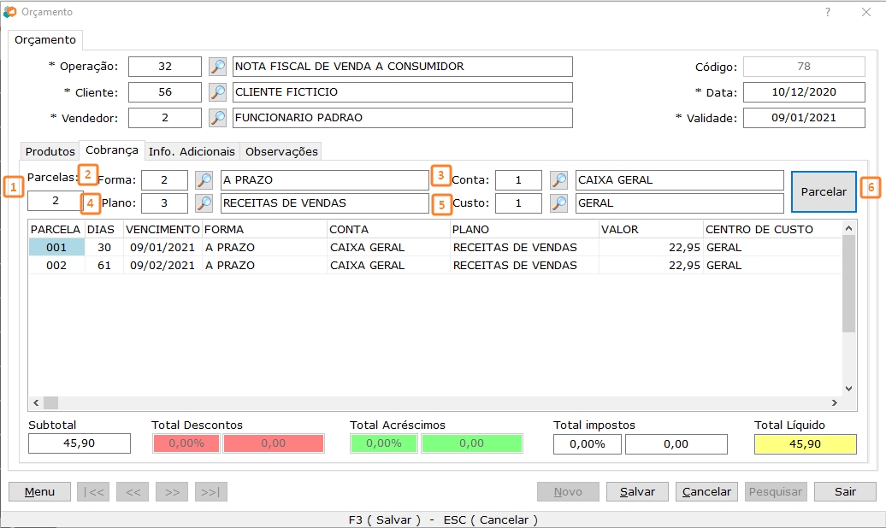Click the yellow Total Líquido field
This screenshot has height=528, width=886.
point(805,444)
